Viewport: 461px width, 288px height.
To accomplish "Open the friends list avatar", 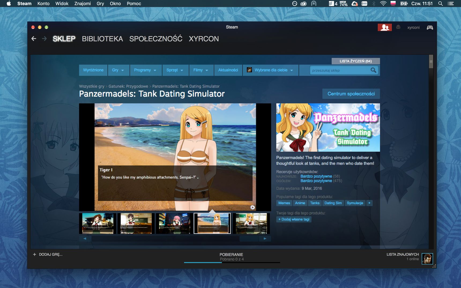I will (427, 259).
